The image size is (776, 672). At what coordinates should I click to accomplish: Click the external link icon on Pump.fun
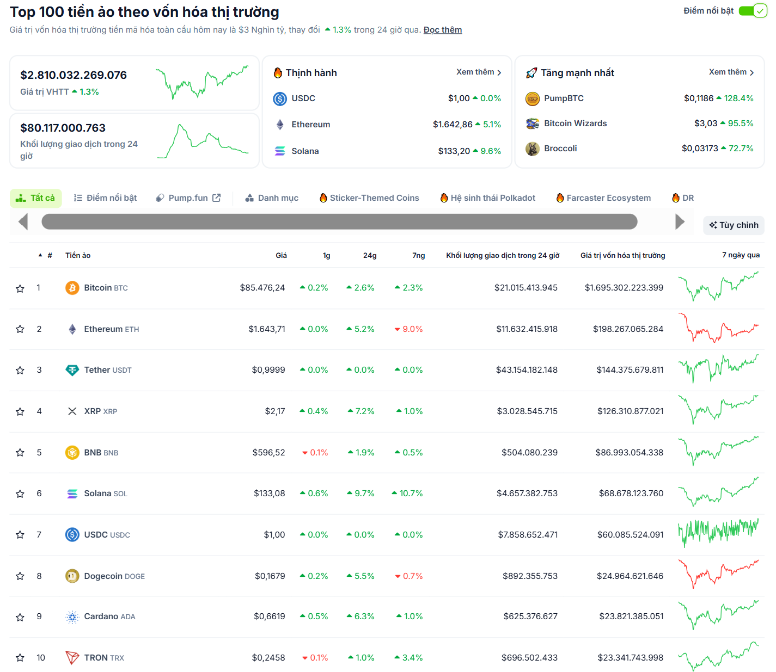tap(216, 198)
